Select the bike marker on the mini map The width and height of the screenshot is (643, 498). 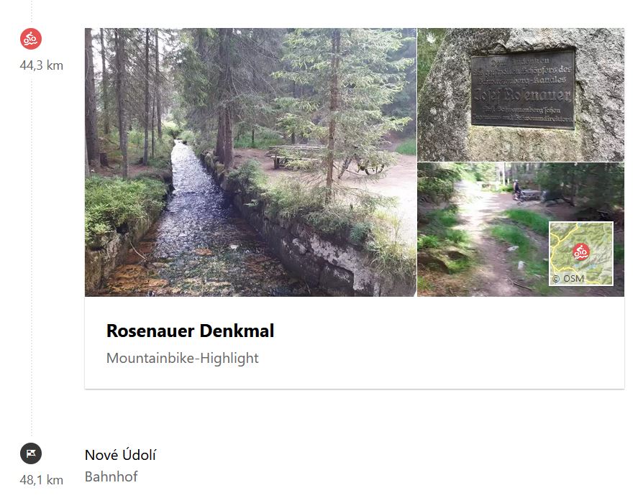[580, 252]
